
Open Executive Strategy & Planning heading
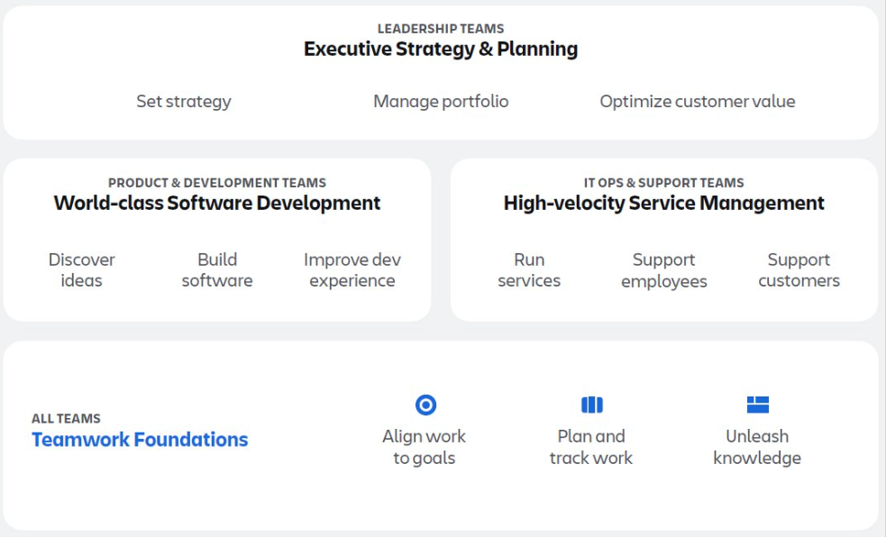(x=441, y=50)
